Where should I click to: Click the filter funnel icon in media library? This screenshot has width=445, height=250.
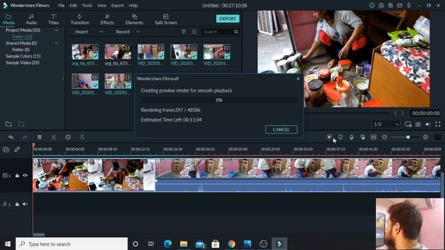pyautogui.click(x=184, y=32)
